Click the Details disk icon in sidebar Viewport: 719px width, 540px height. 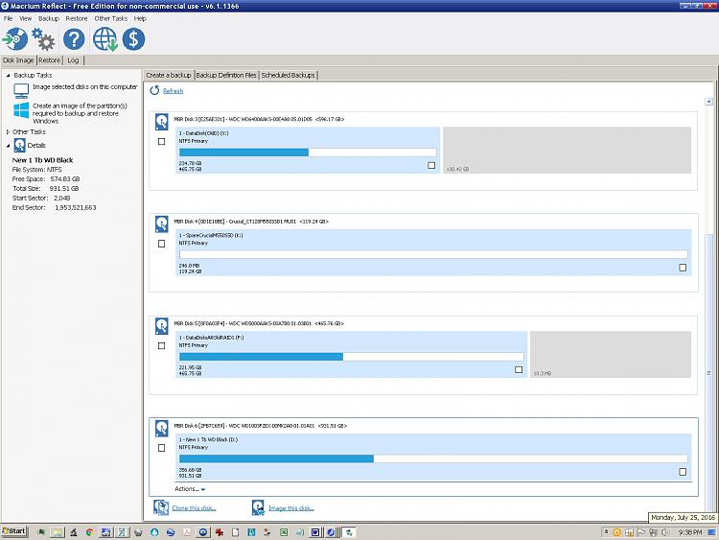[x=20, y=146]
